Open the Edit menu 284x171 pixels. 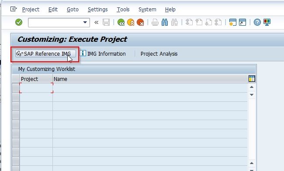coord(53,10)
